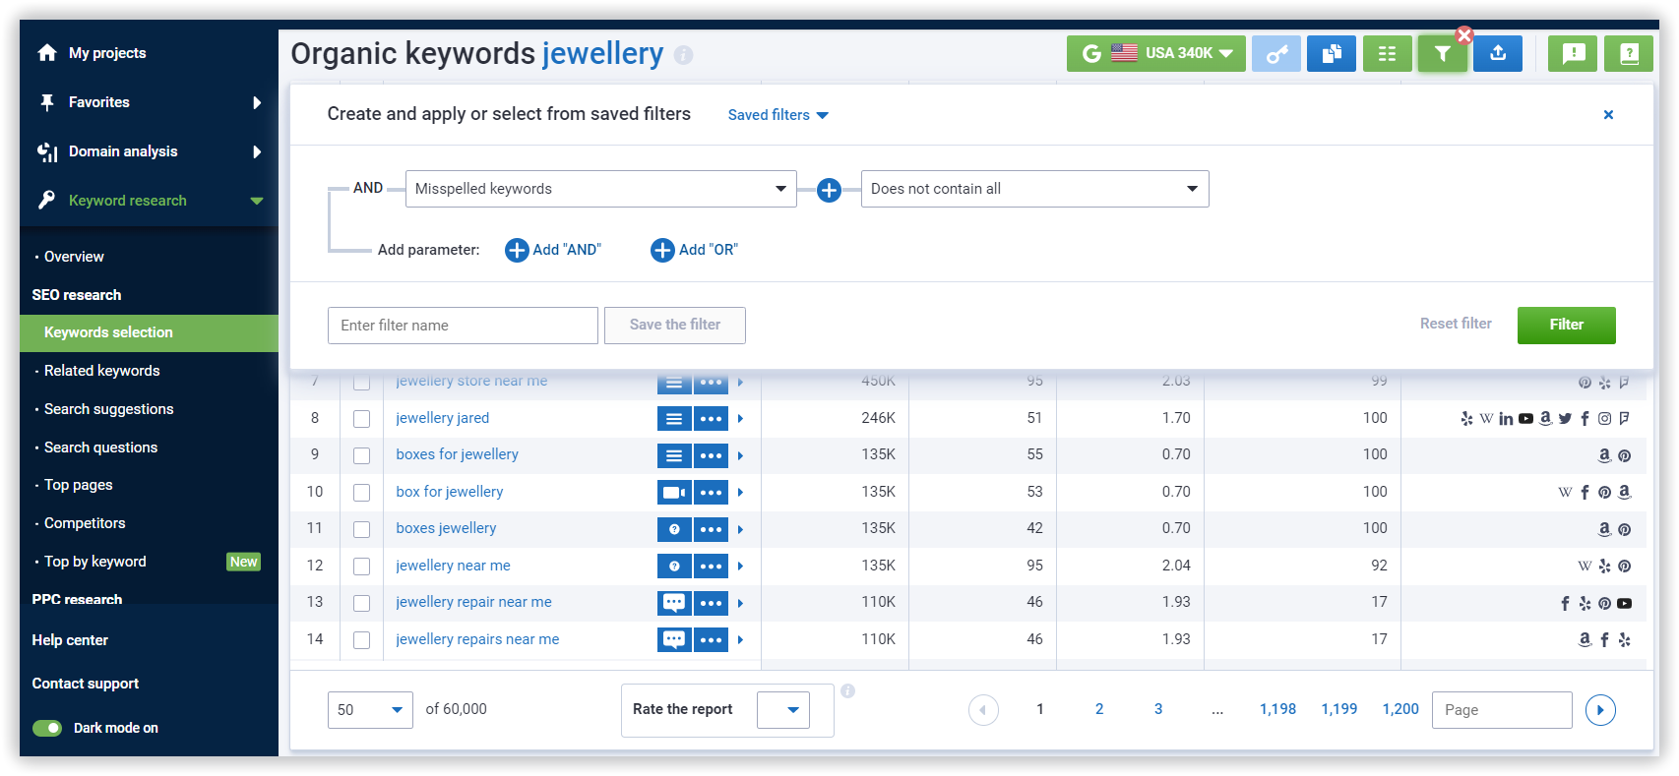Click the plus icon next to Misspelled keywords
The height and width of the screenshot is (776, 1679).
tap(829, 190)
